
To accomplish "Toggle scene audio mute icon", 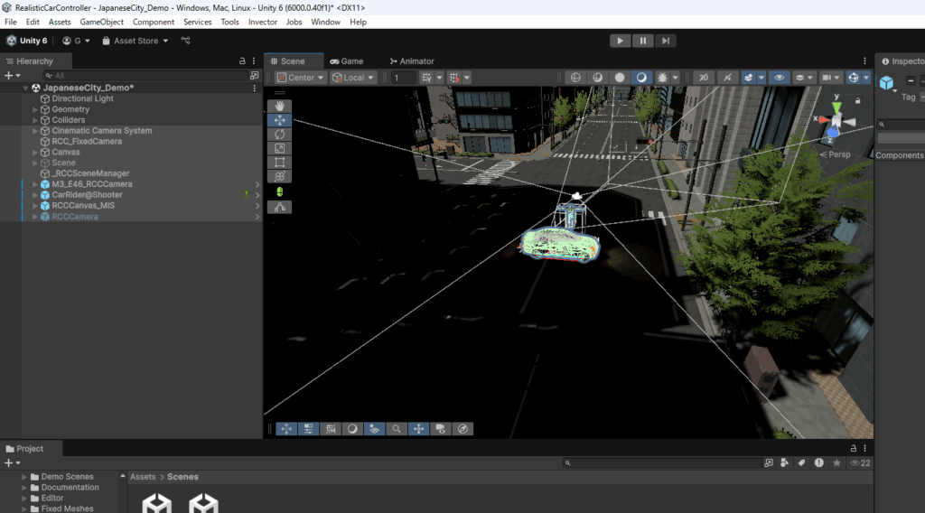I will click(727, 78).
